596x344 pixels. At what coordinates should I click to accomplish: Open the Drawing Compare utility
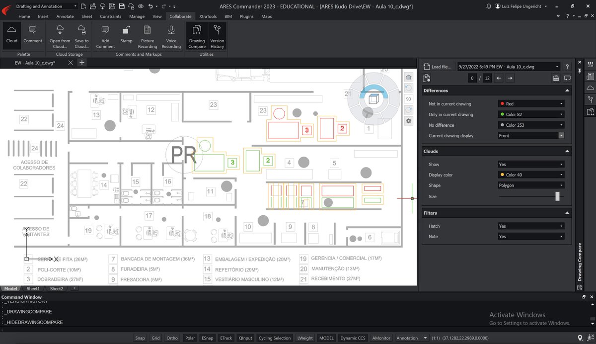pyautogui.click(x=197, y=36)
